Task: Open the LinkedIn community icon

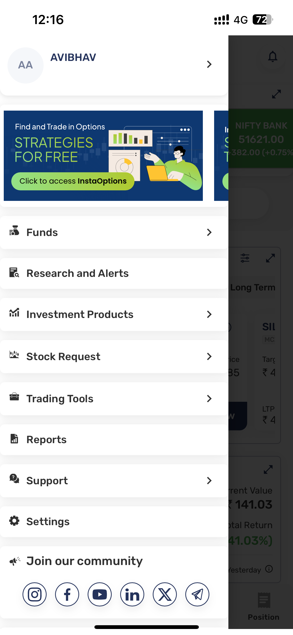Action: tap(132, 594)
